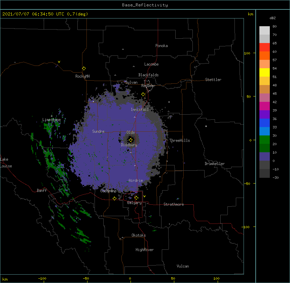Click the asterisk marker above Limestone label
Screen dimensions: 290x283
click(x=51, y=116)
